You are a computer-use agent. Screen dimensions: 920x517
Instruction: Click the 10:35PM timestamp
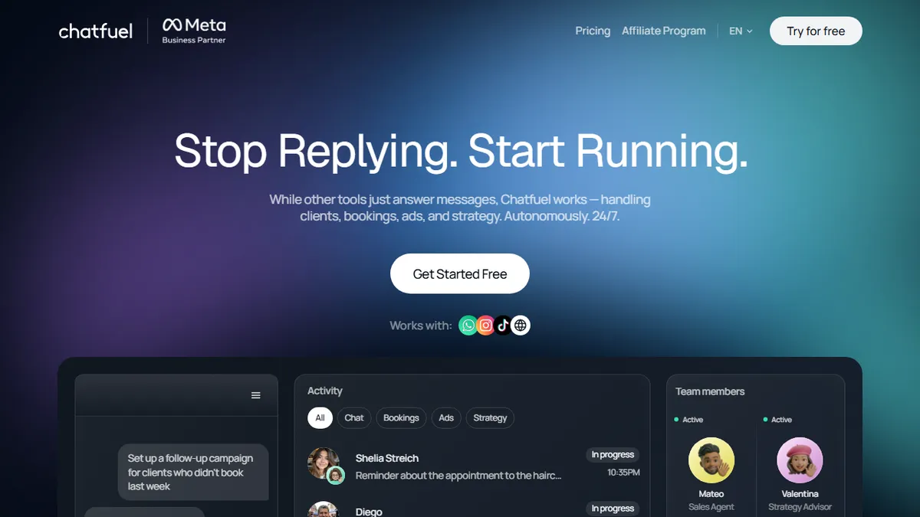[x=623, y=473]
